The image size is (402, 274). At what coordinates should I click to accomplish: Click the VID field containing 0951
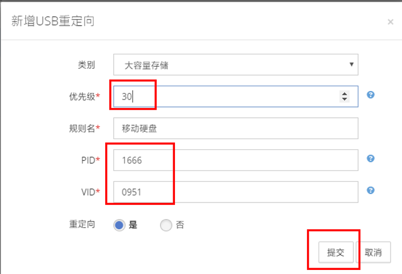(x=236, y=192)
